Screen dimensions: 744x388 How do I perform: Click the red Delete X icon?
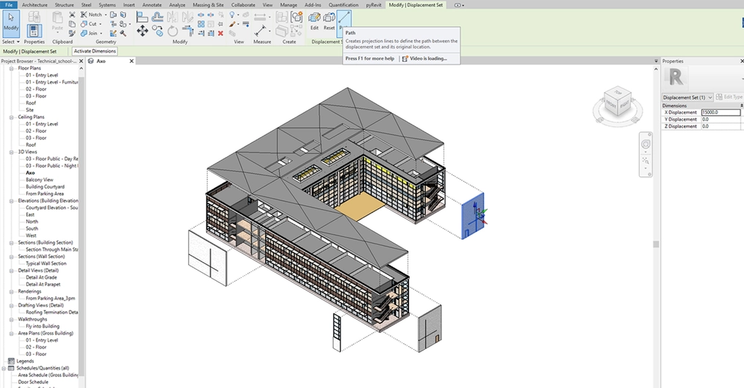point(220,33)
